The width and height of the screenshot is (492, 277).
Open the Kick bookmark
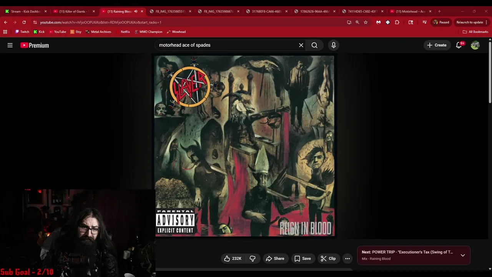[39, 32]
